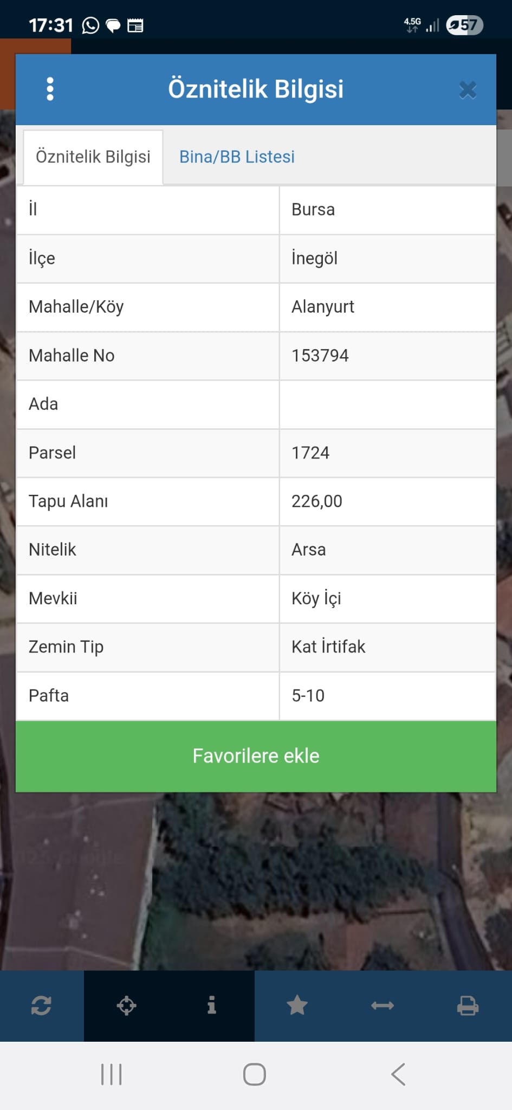Open the favorites star icon
Screen dimensions: 512x1110
point(297,1006)
